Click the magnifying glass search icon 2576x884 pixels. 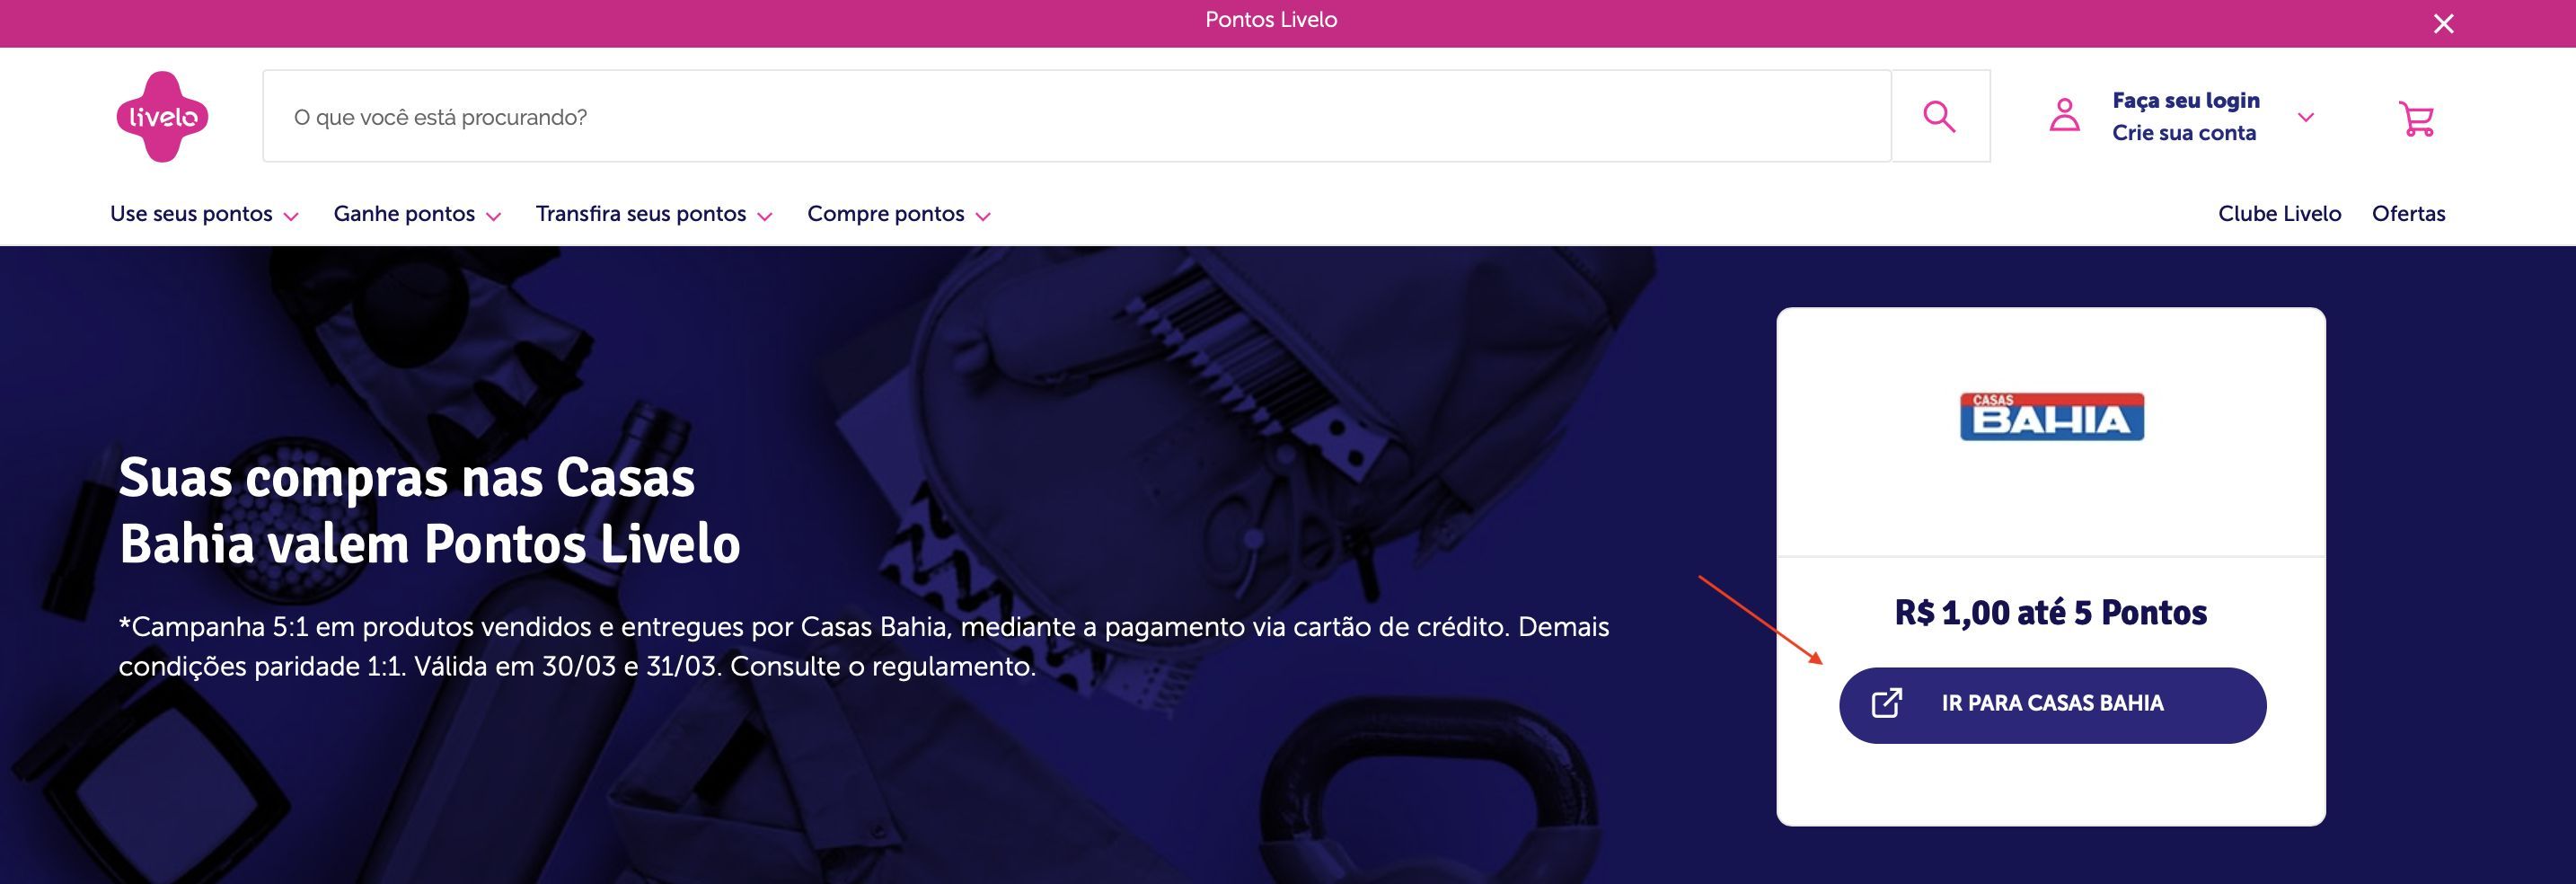[1940, 117]
